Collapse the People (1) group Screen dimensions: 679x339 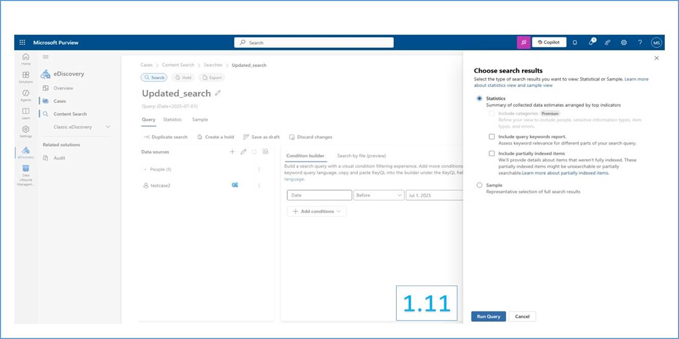(145, 169)
